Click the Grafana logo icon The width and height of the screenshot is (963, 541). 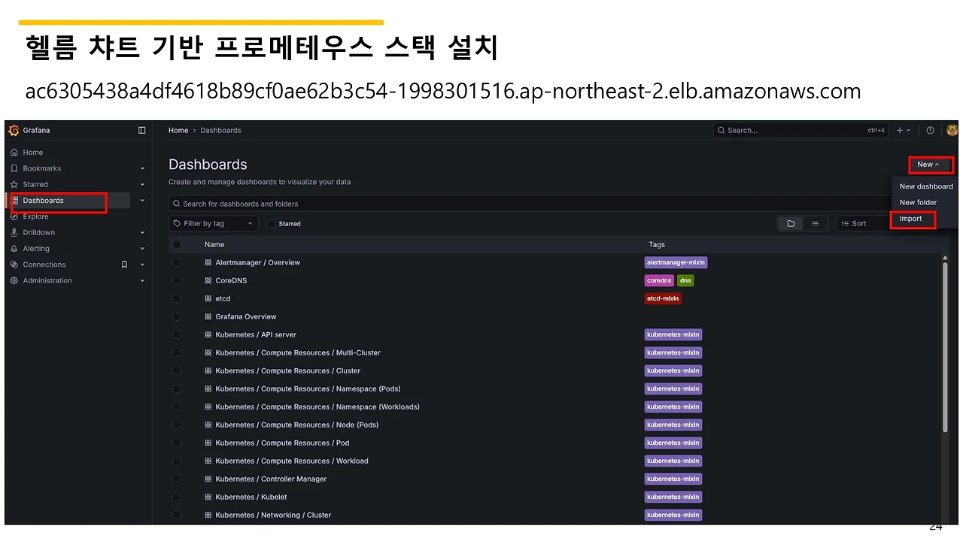(14, 129)
